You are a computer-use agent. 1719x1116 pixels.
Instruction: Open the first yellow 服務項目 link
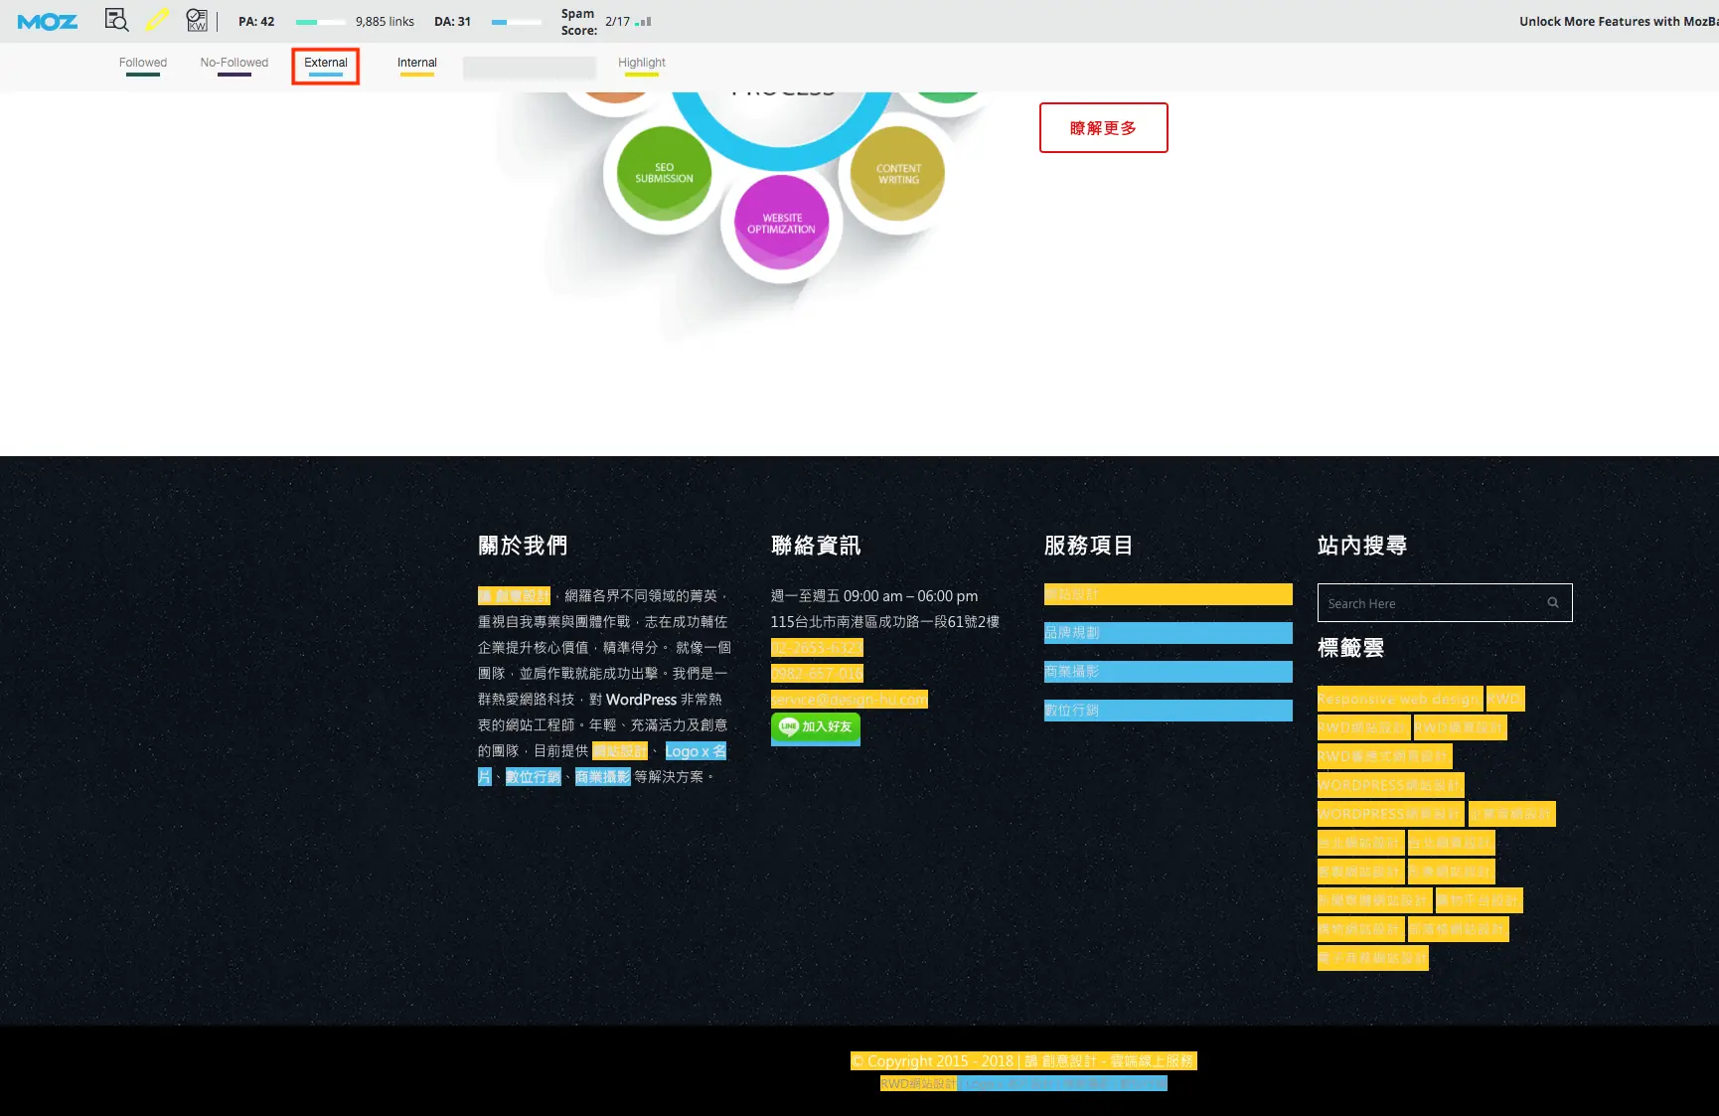1169,594
